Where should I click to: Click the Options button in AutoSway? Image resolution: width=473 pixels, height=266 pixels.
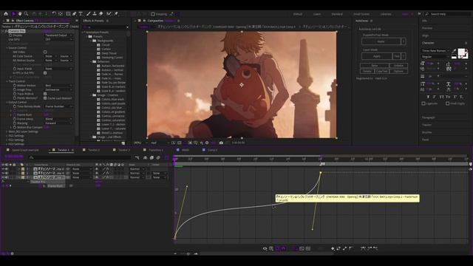(398, 71)
